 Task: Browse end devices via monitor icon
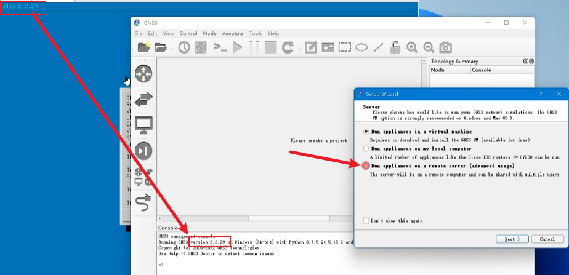(143, 125)
